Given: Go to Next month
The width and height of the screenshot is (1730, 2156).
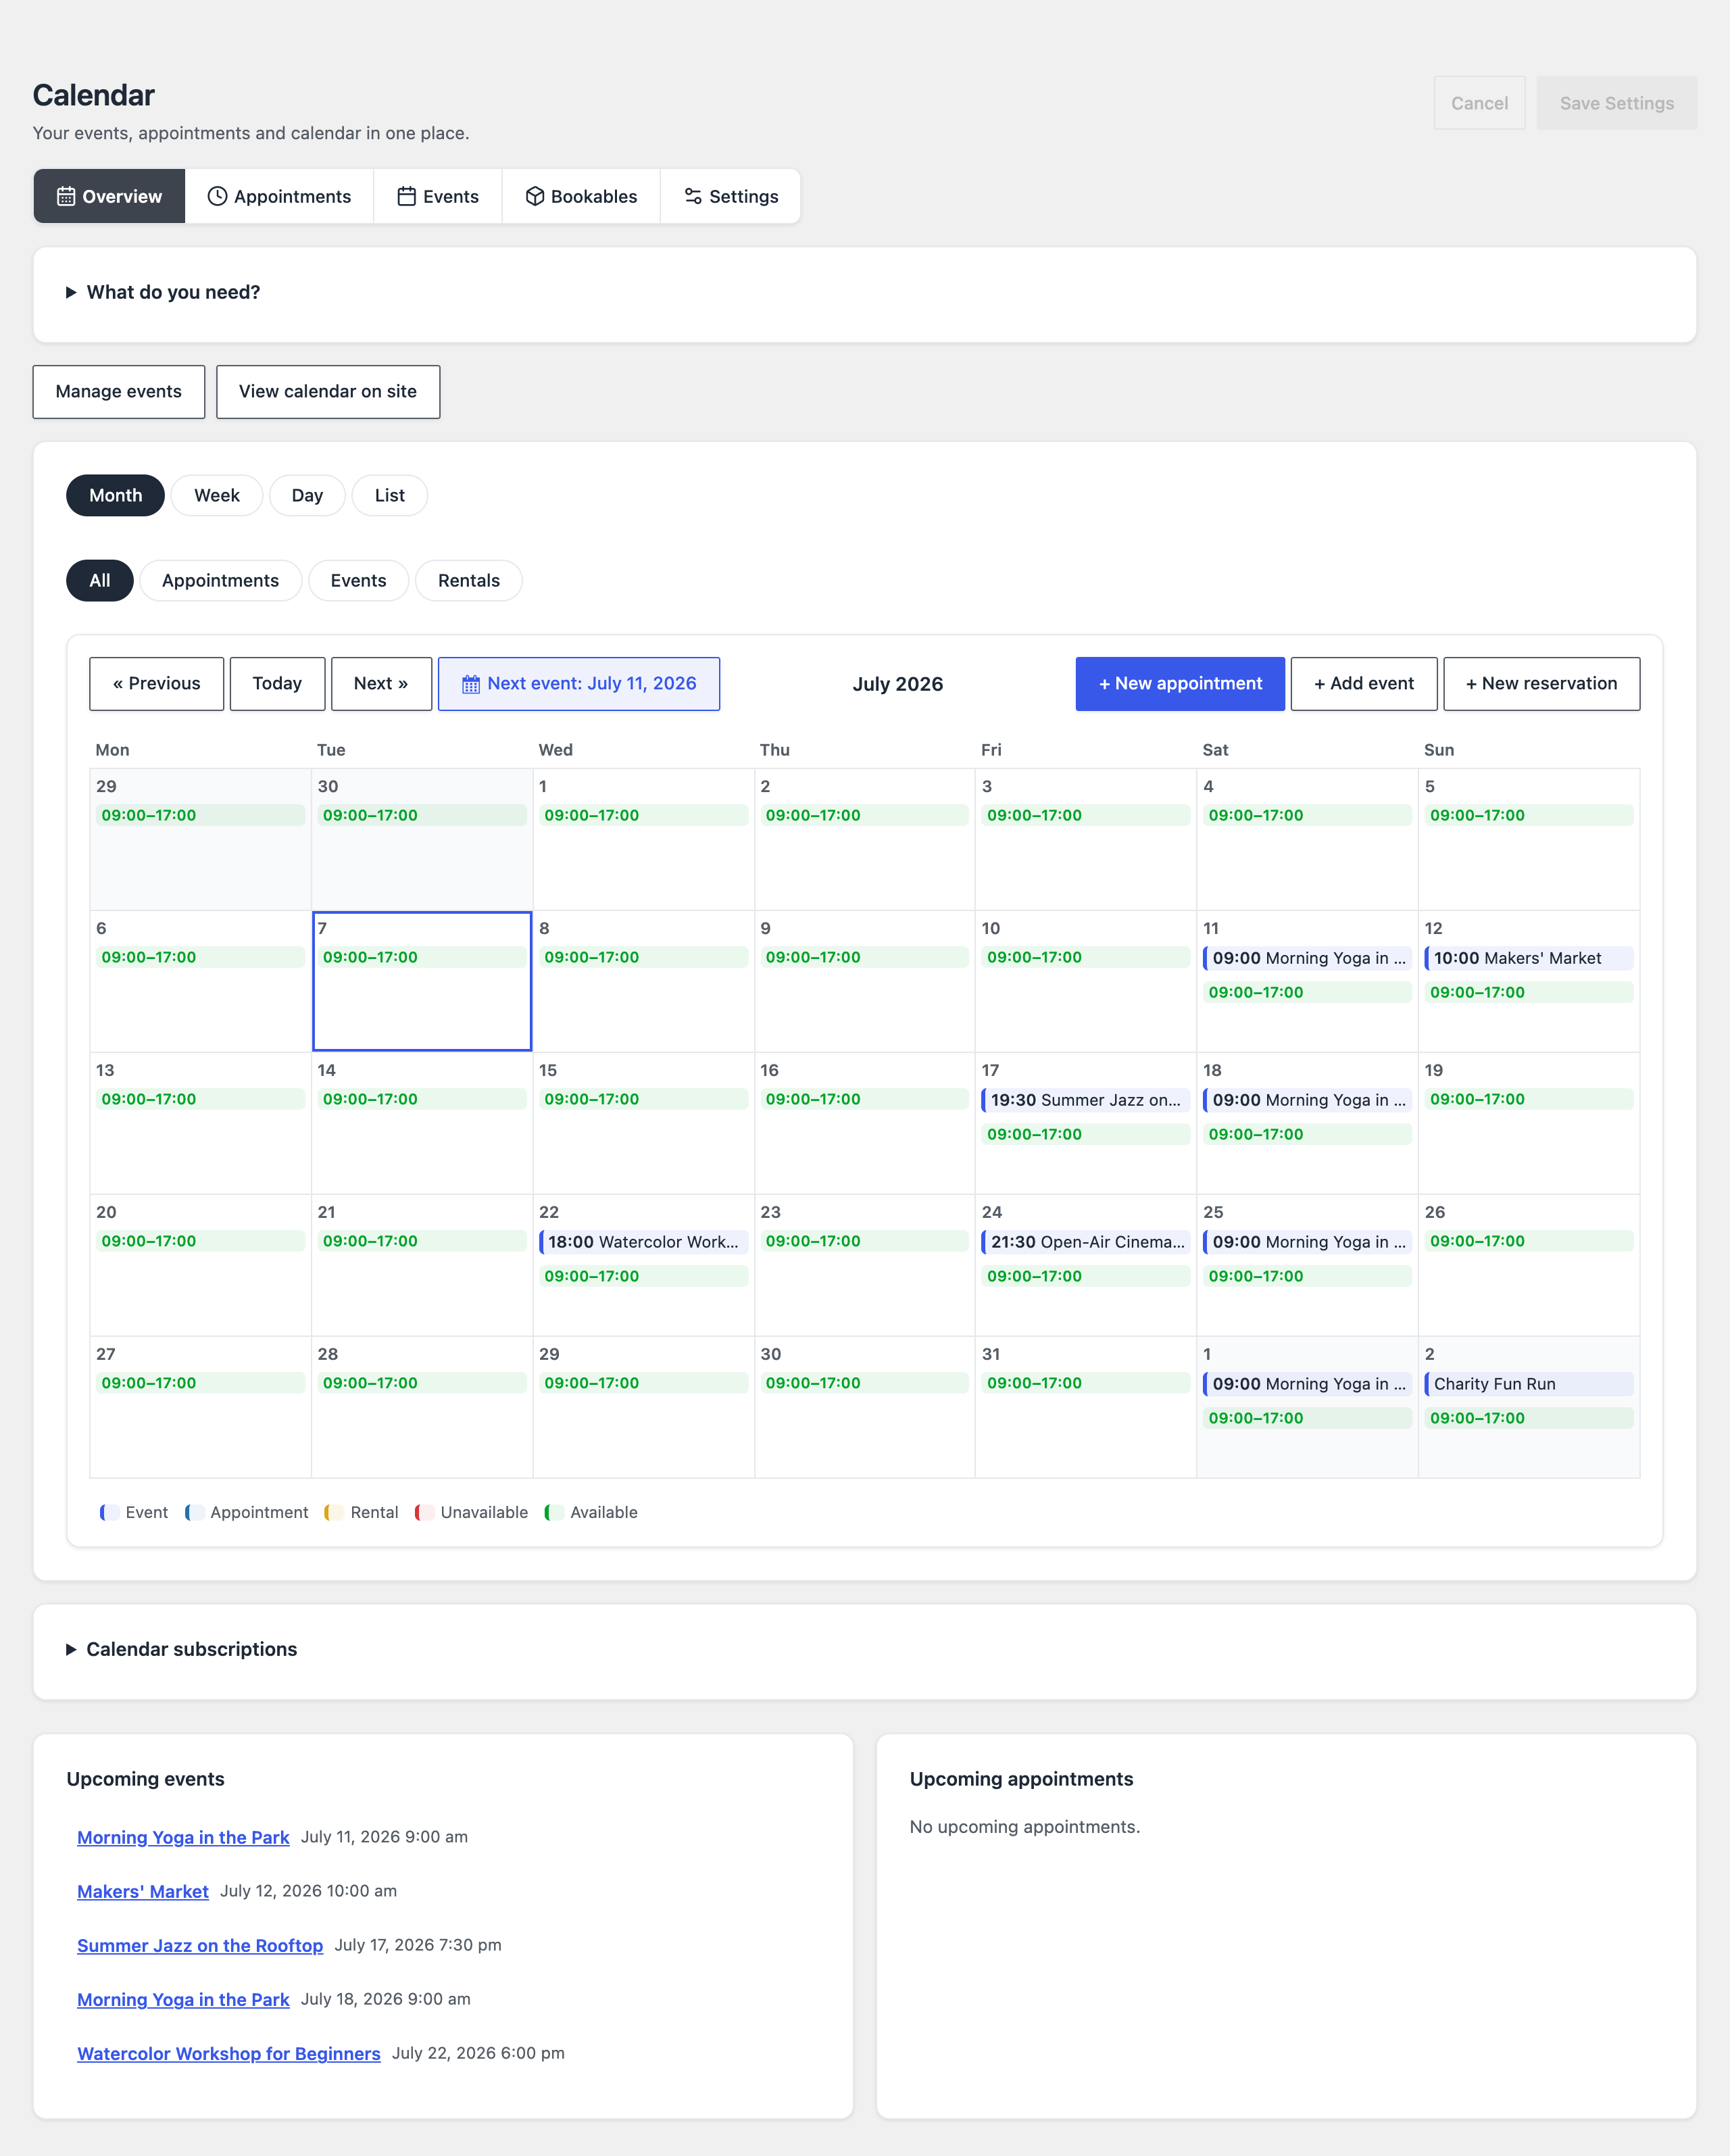Looking at the screenshot, I should tap(381, 684).
